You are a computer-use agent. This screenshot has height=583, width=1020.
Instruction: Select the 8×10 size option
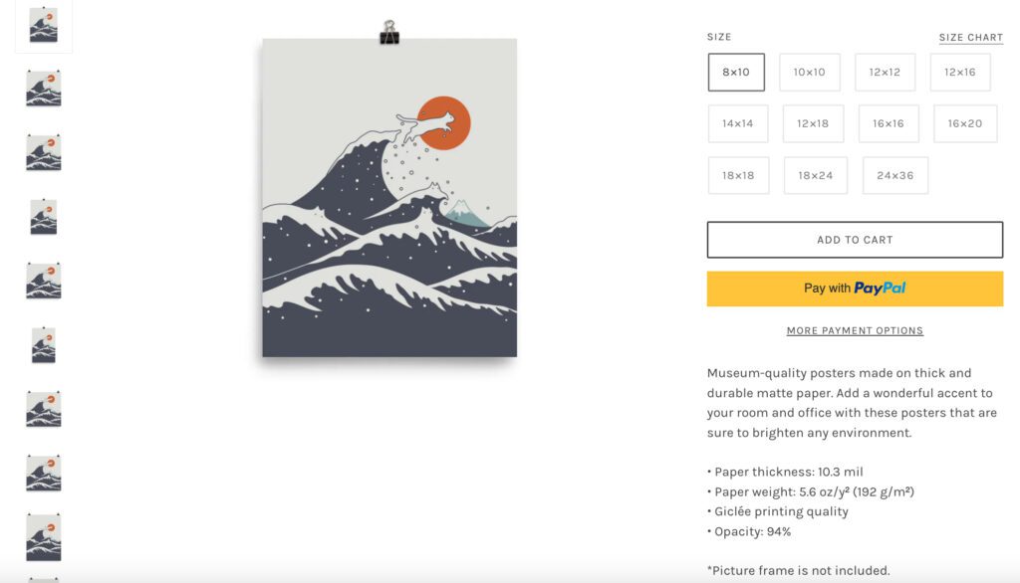pos(736,72)
